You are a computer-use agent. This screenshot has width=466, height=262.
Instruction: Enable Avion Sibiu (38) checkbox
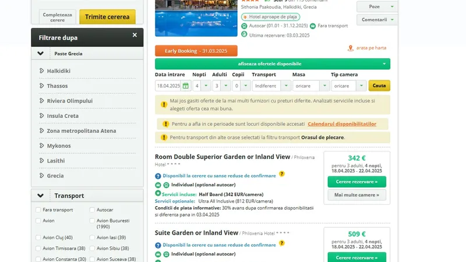[92, 249]
